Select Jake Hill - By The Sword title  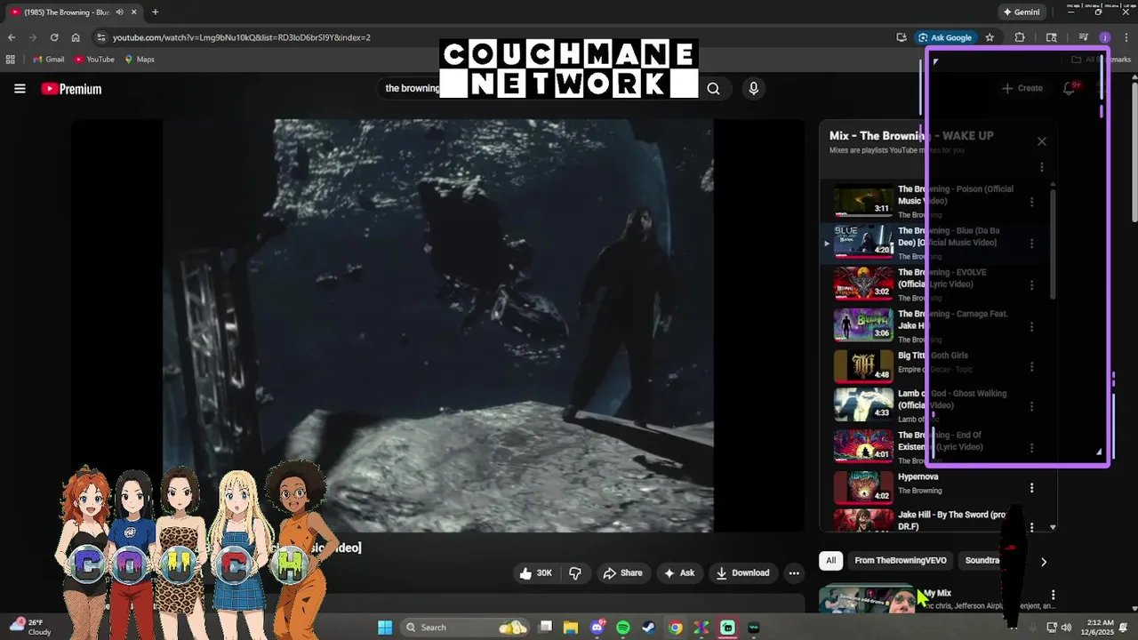pyautogui.click(x=952, y=520)
